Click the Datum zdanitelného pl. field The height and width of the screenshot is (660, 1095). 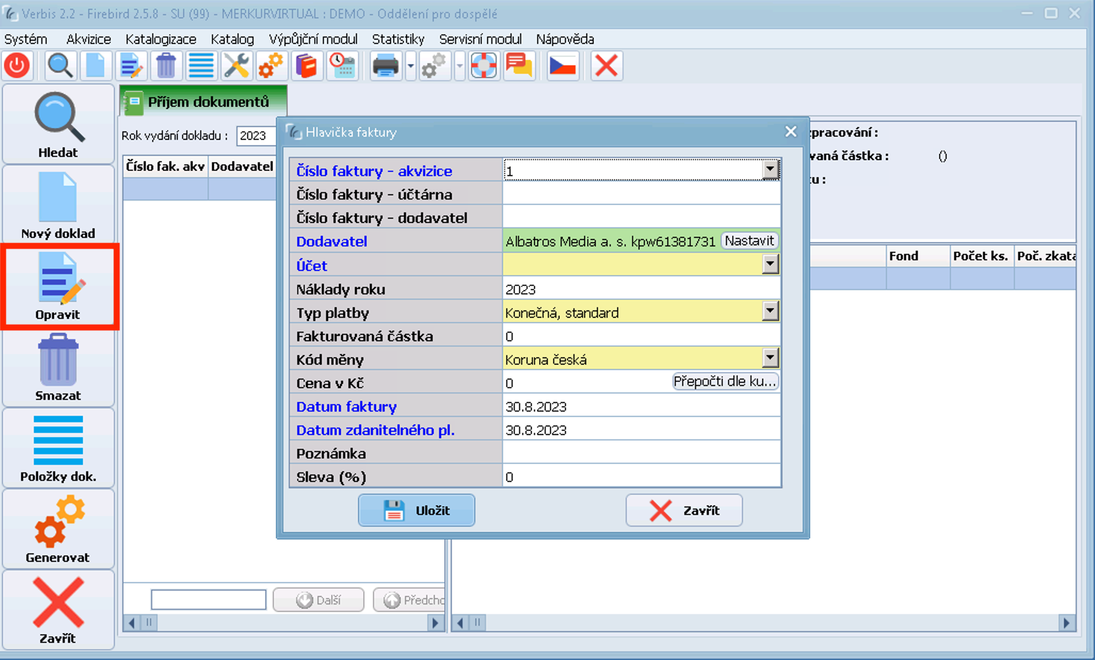tap(642, 430)
